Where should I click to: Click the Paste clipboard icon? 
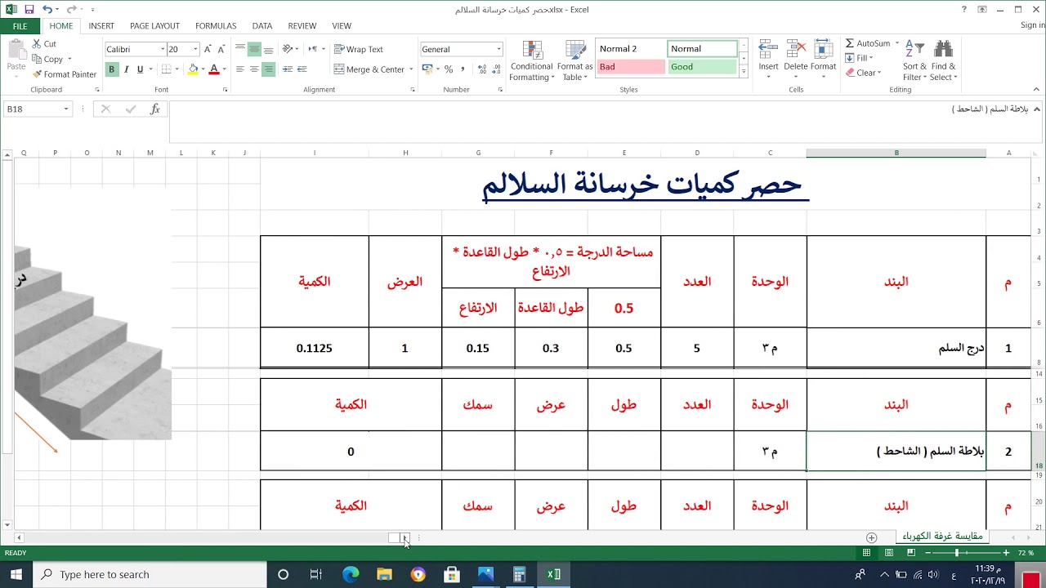(16, 49)
